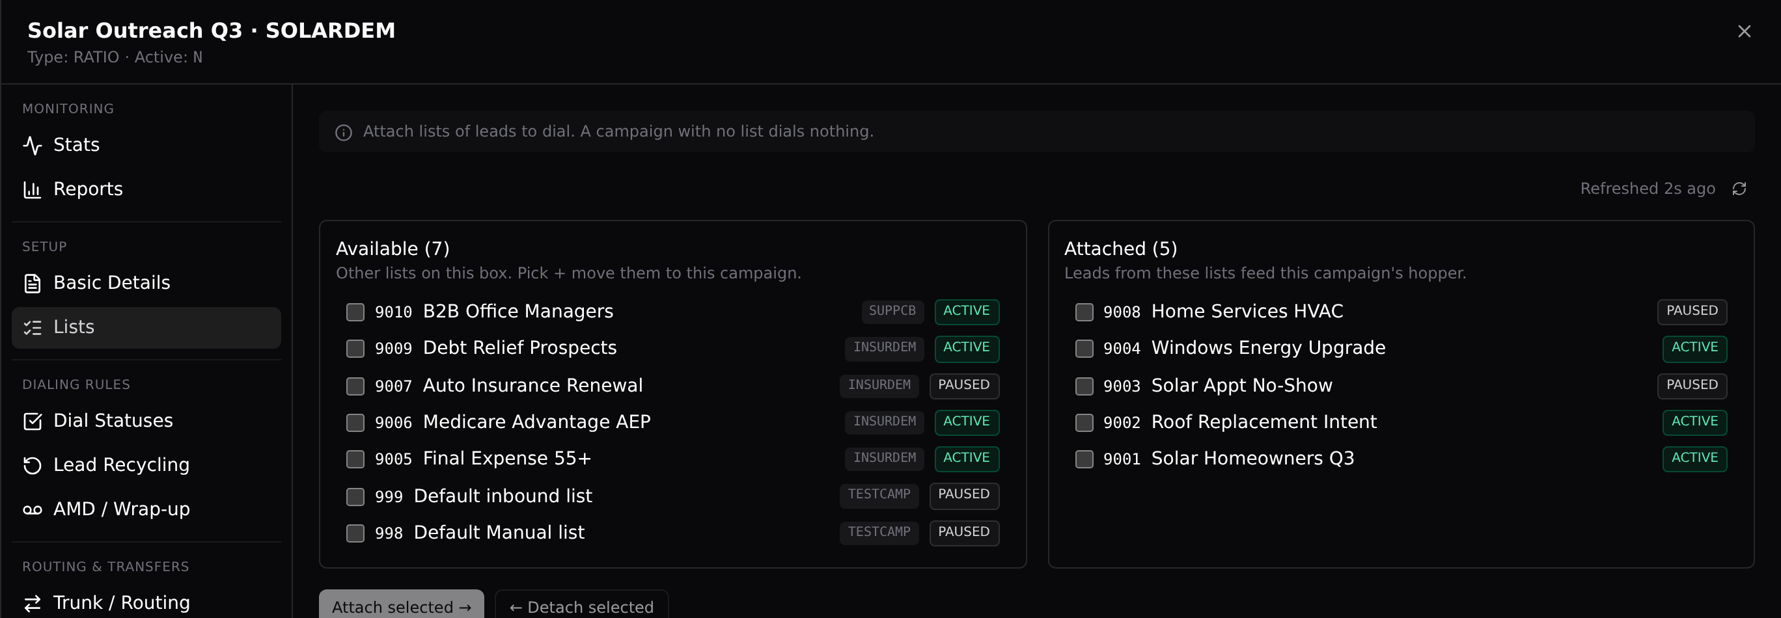
Task: Click the Detach selected button
Action: click(x=581, y=606)
